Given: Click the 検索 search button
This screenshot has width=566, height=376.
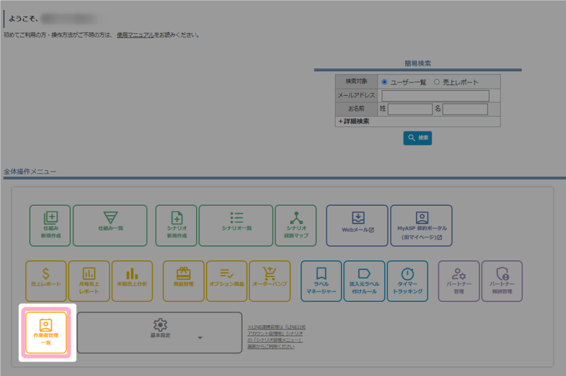Looking at the screenshot, I should point(417,138).
